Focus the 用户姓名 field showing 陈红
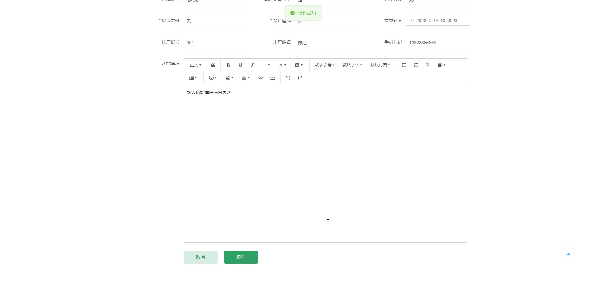Viewport: 604px width, 292px height. [327, 42]
